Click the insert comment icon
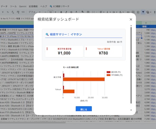This screenshot has width=156, height=129. click(133, 12)
